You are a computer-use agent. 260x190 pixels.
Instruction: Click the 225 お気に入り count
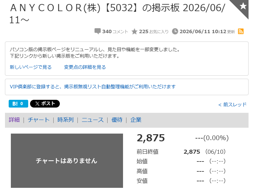click(x=154, y=32)
